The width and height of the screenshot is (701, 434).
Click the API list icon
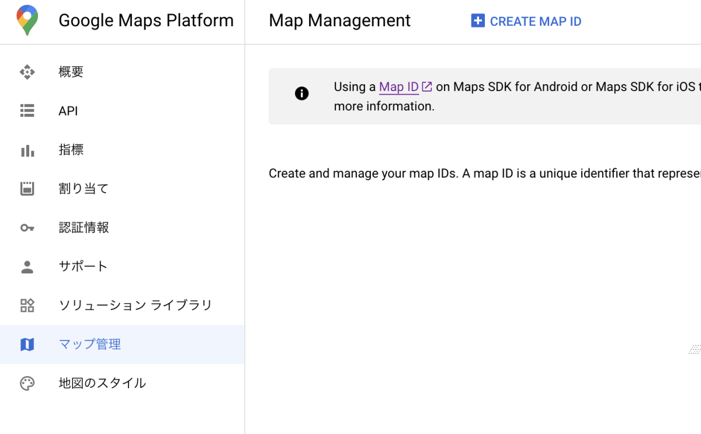[x=27, y=110]
